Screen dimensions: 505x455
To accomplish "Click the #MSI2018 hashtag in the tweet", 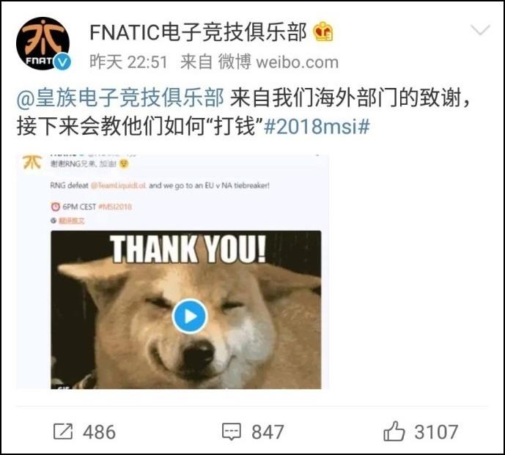I will (114, 207).
